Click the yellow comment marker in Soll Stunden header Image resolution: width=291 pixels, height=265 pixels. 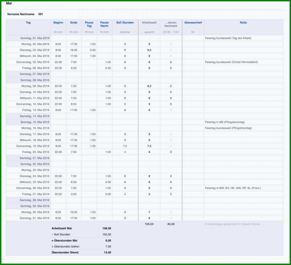click(137, 30)
